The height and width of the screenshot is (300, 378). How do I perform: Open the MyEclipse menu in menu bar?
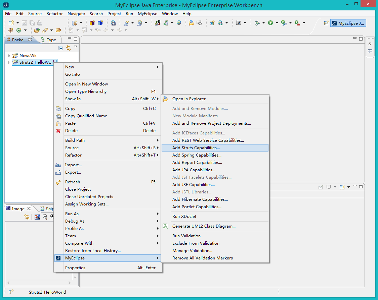pos(147,14)
